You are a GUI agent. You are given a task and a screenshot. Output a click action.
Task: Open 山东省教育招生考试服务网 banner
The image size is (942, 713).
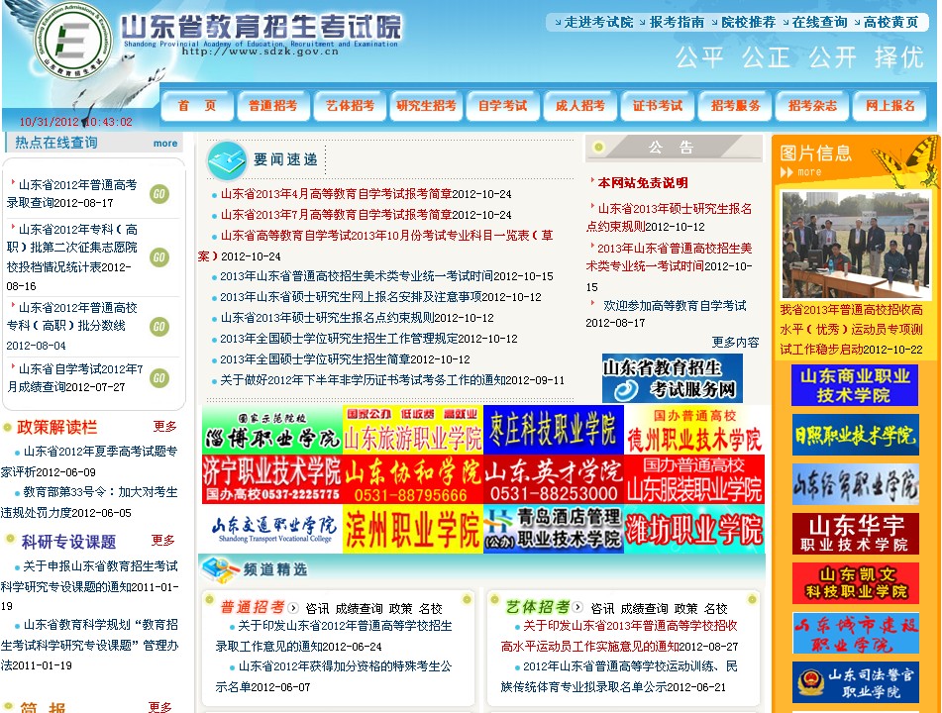[672, 378]
